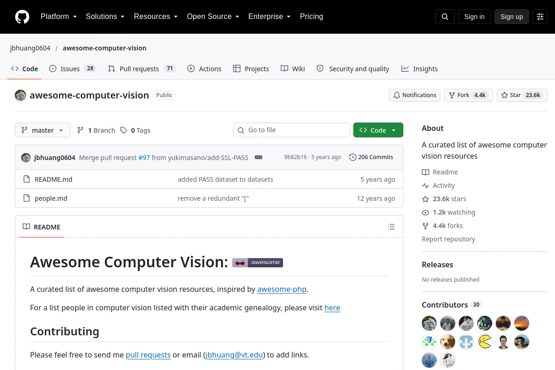
Task: Click jbhuang0604 avatar in latest commit row
Action: 26,157
